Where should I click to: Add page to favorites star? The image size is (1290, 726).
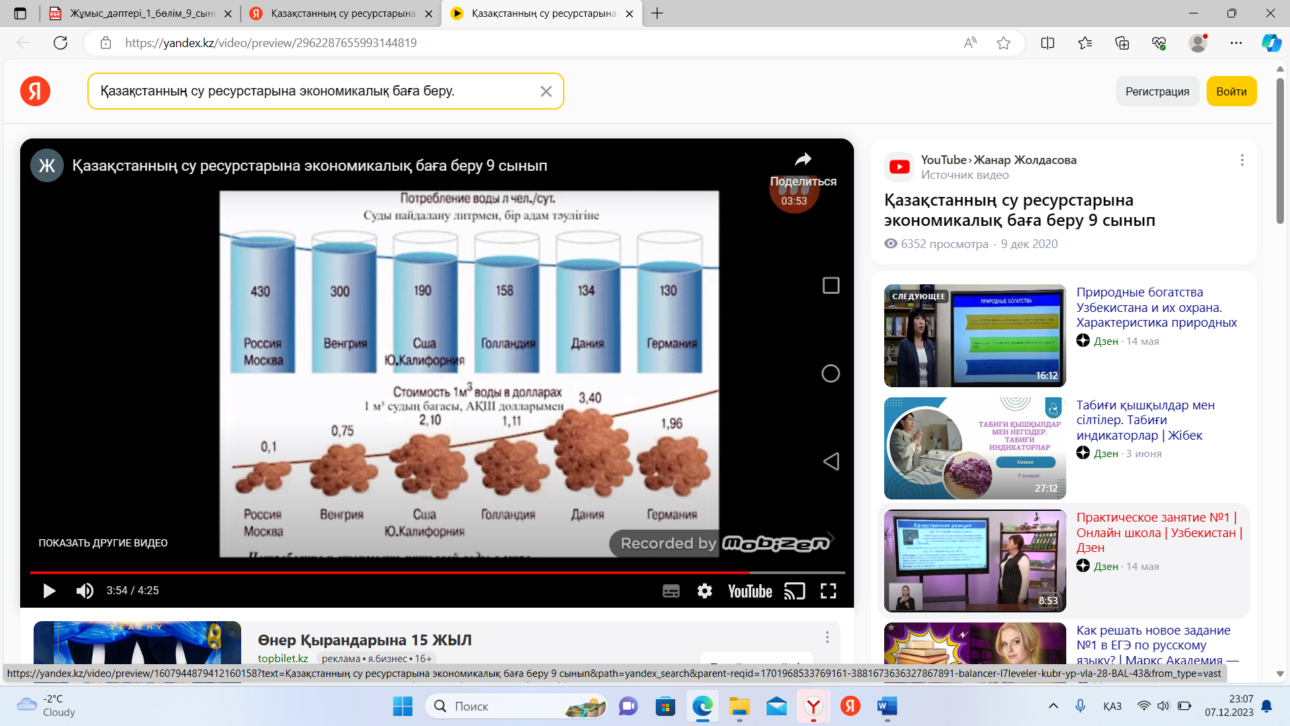tap(1003, 43)
